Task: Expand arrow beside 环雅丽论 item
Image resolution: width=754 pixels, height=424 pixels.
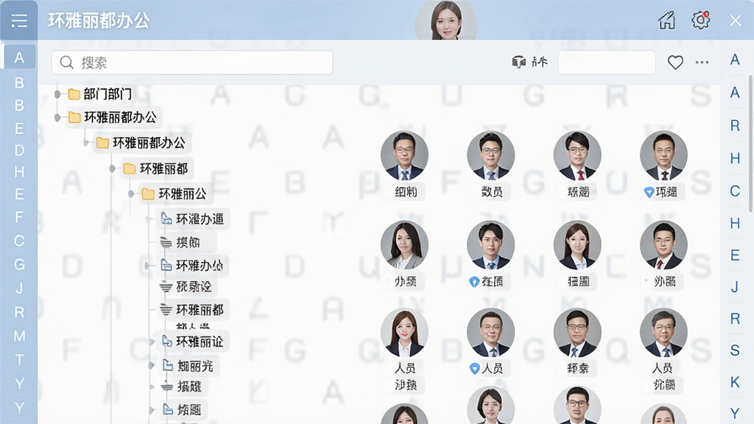Action: 152,342
